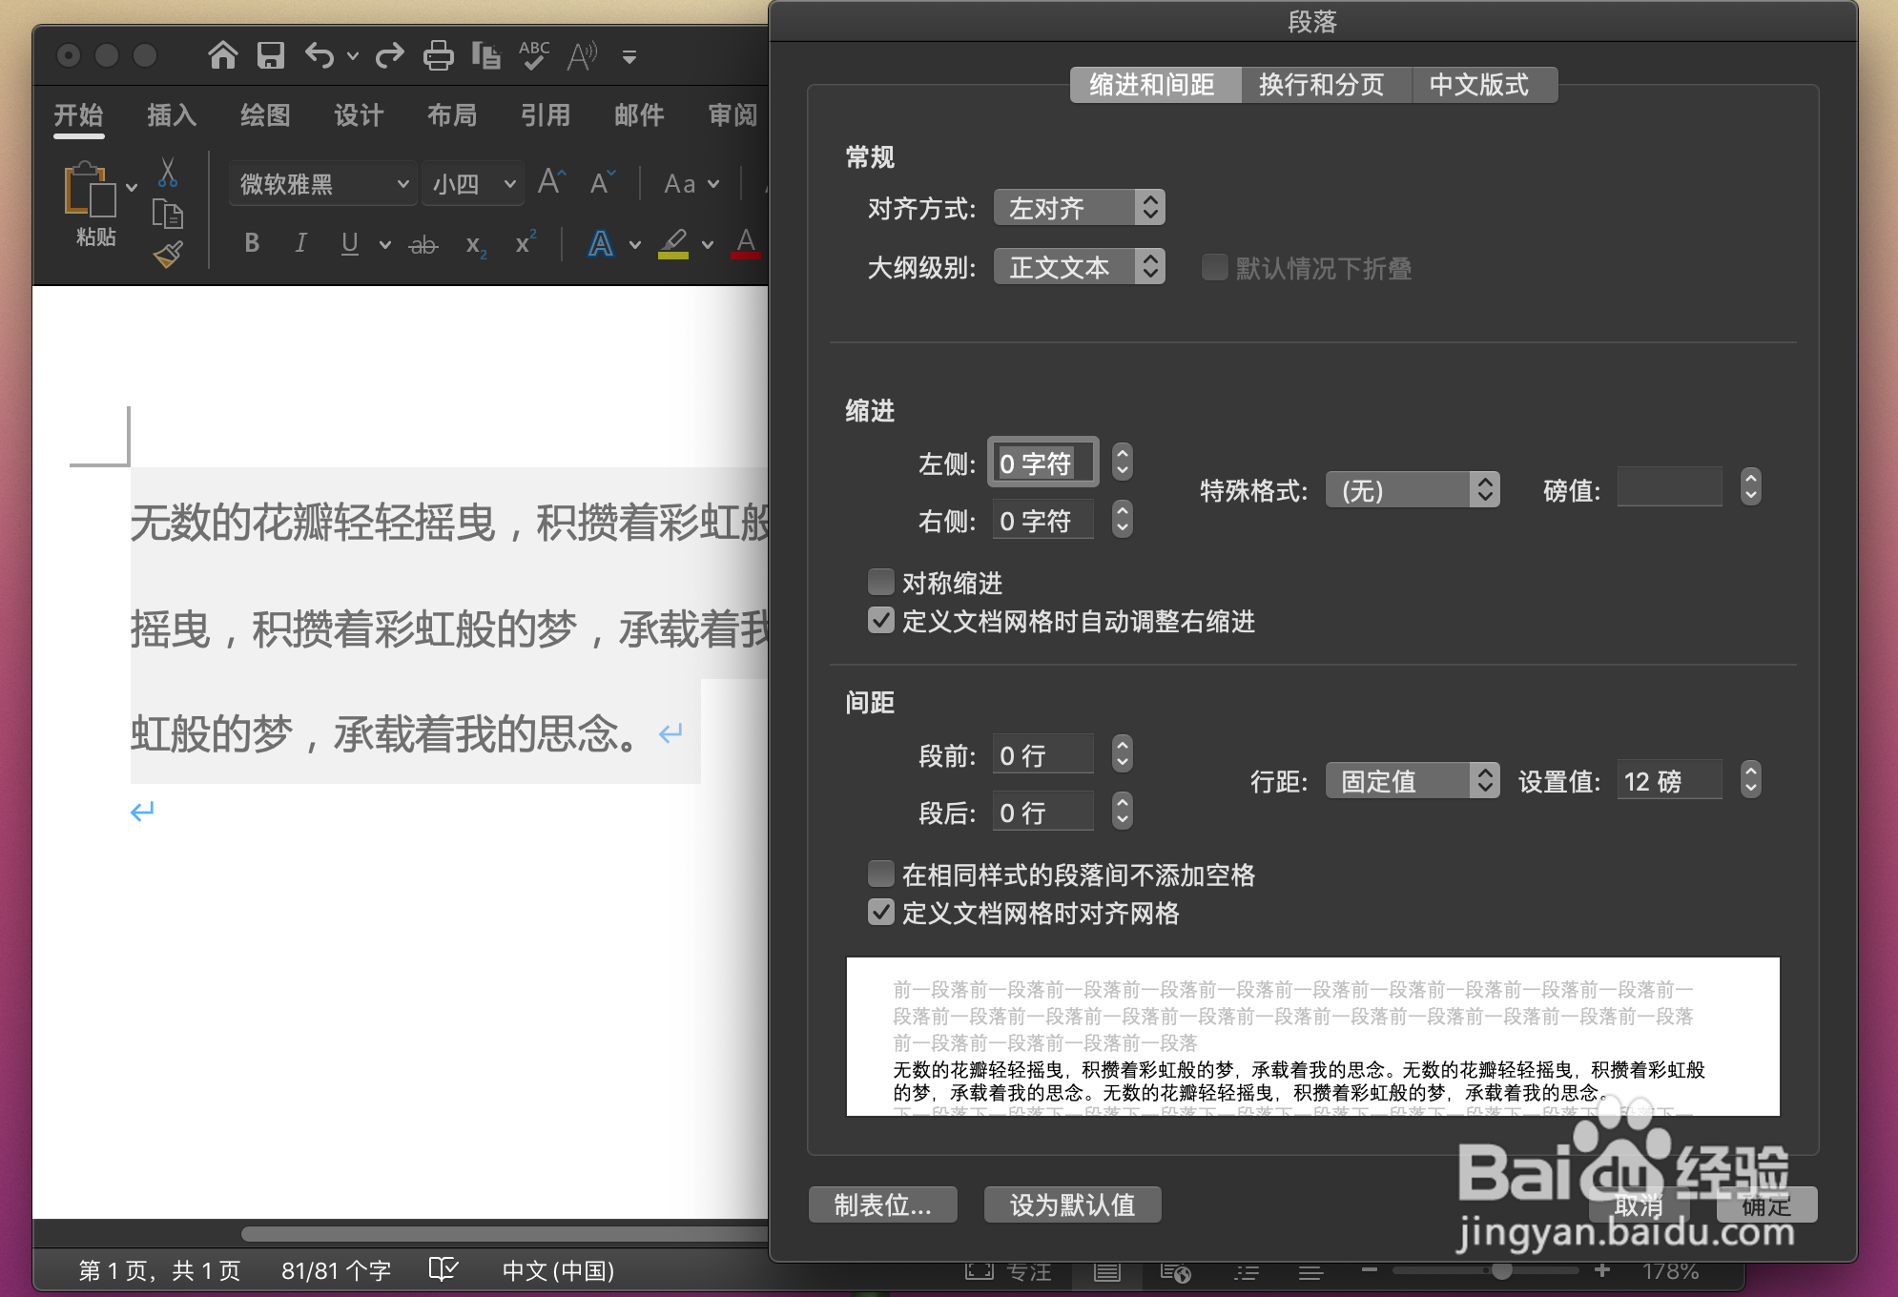Screen dimensions: 1898x1297
Task: Click the Undo icon in the toolbar
Action: tap(321, 55)
